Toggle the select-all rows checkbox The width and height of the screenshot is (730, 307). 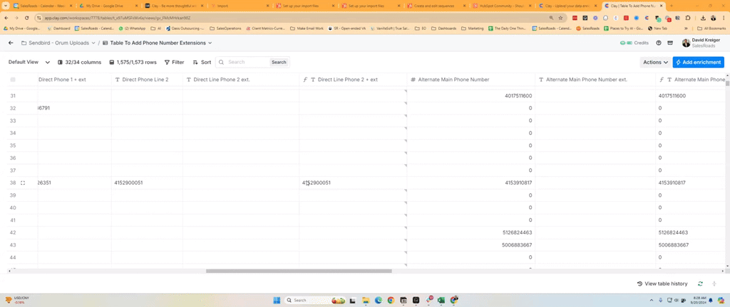(x=13, y=80)
